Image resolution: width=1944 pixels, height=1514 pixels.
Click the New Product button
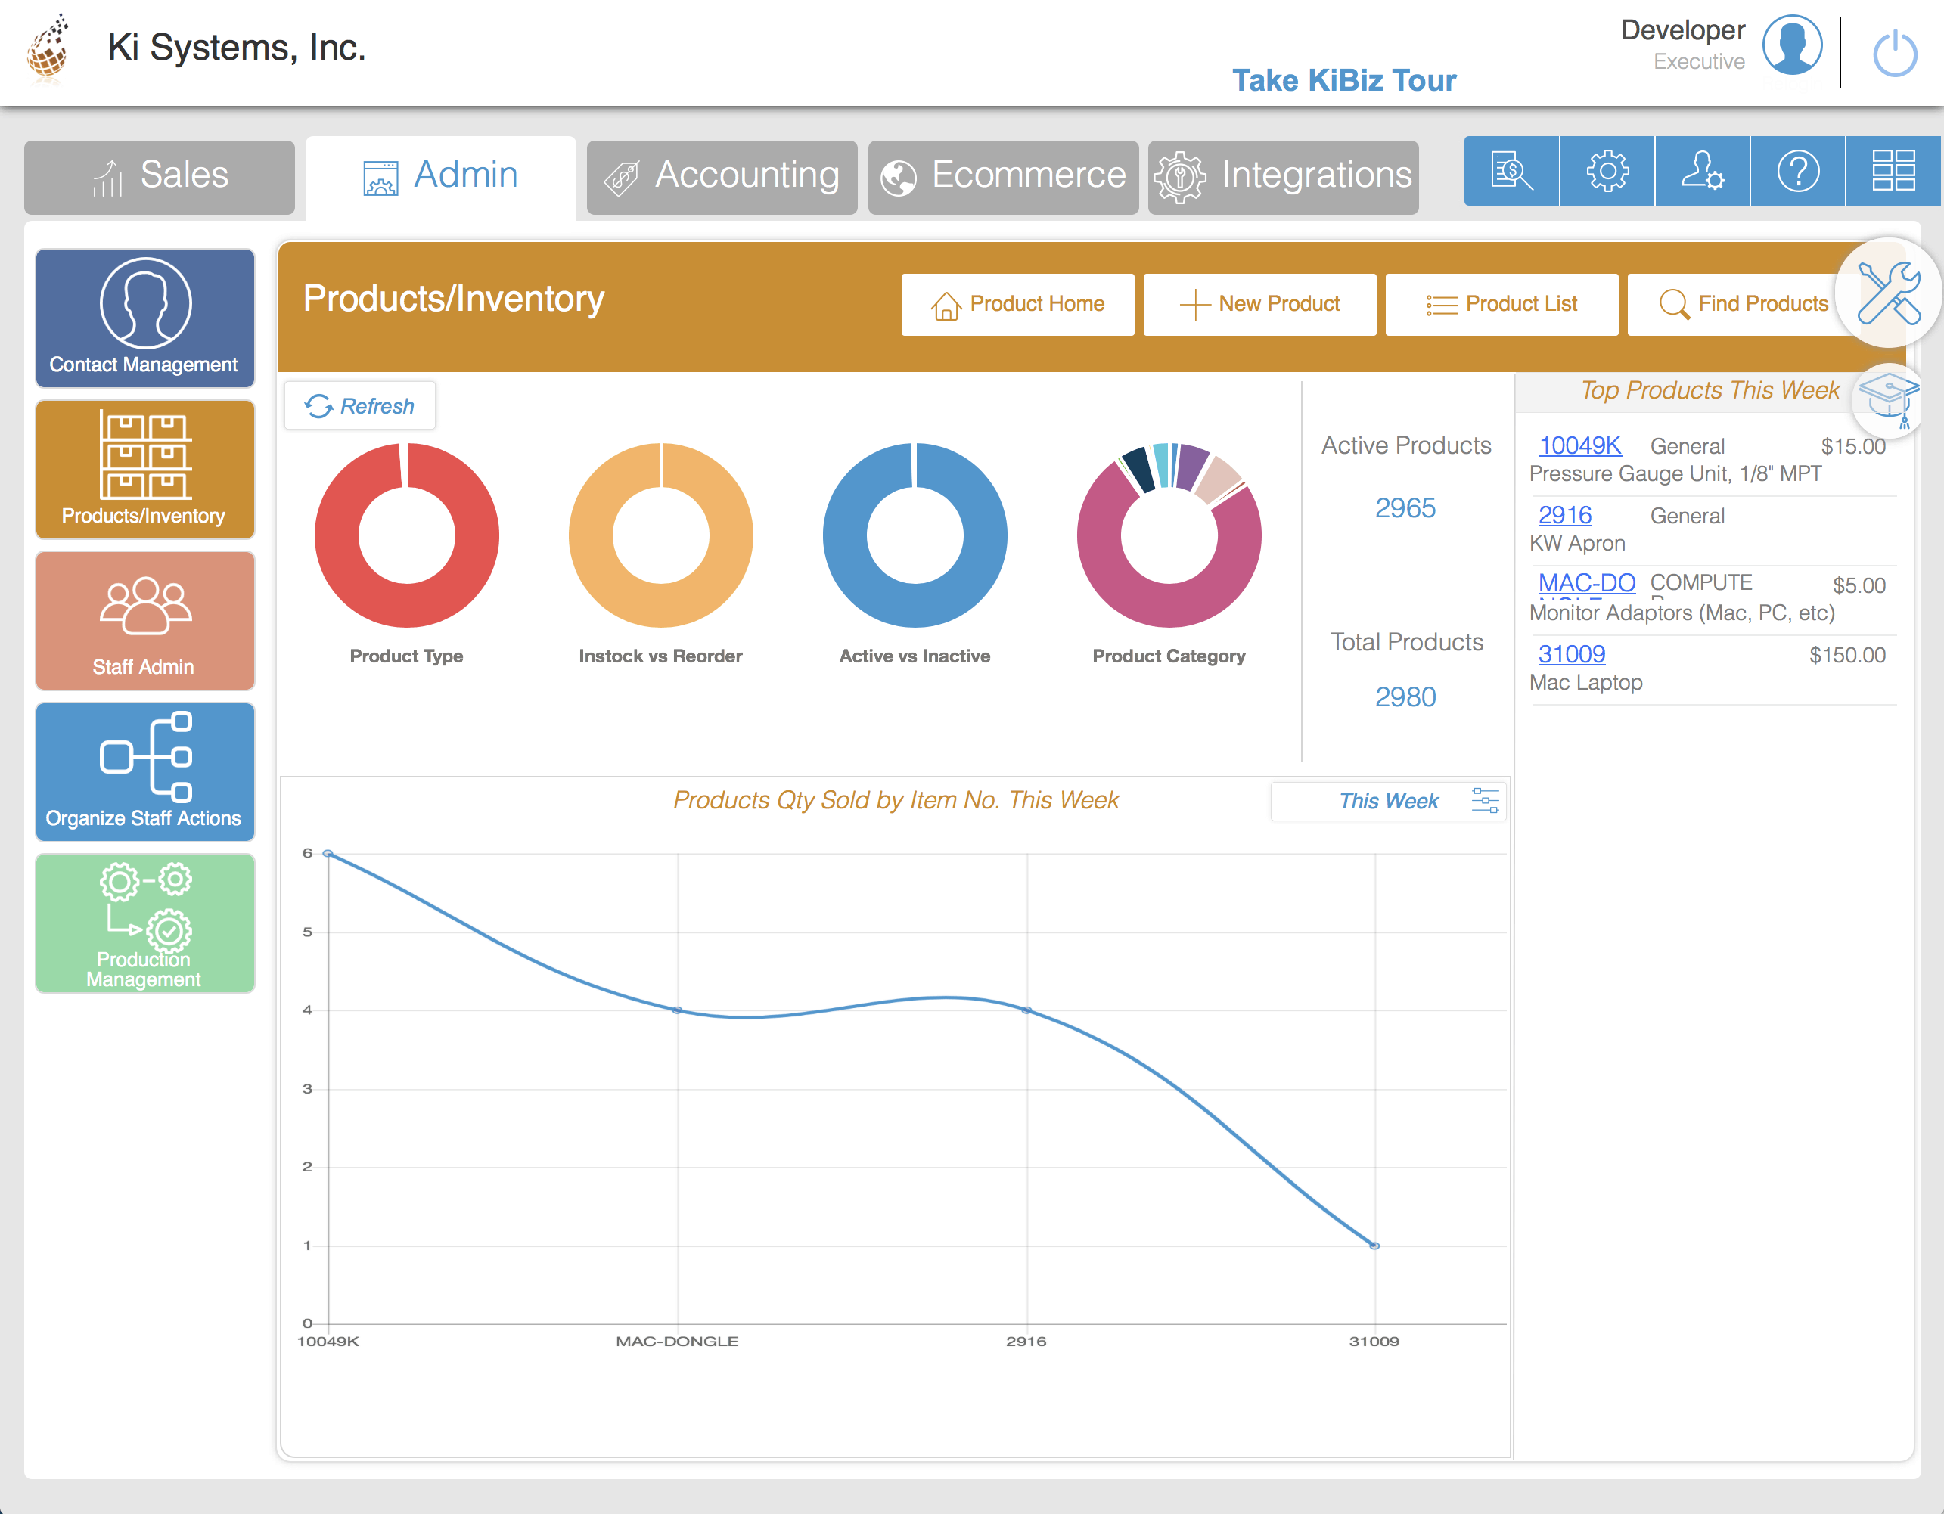(x=1259, y=305)
